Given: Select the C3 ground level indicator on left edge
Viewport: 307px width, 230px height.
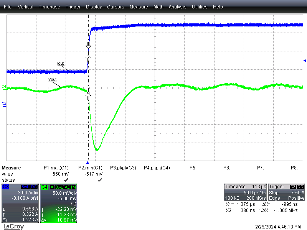Looking at the screenshot, I should point(4,104).
